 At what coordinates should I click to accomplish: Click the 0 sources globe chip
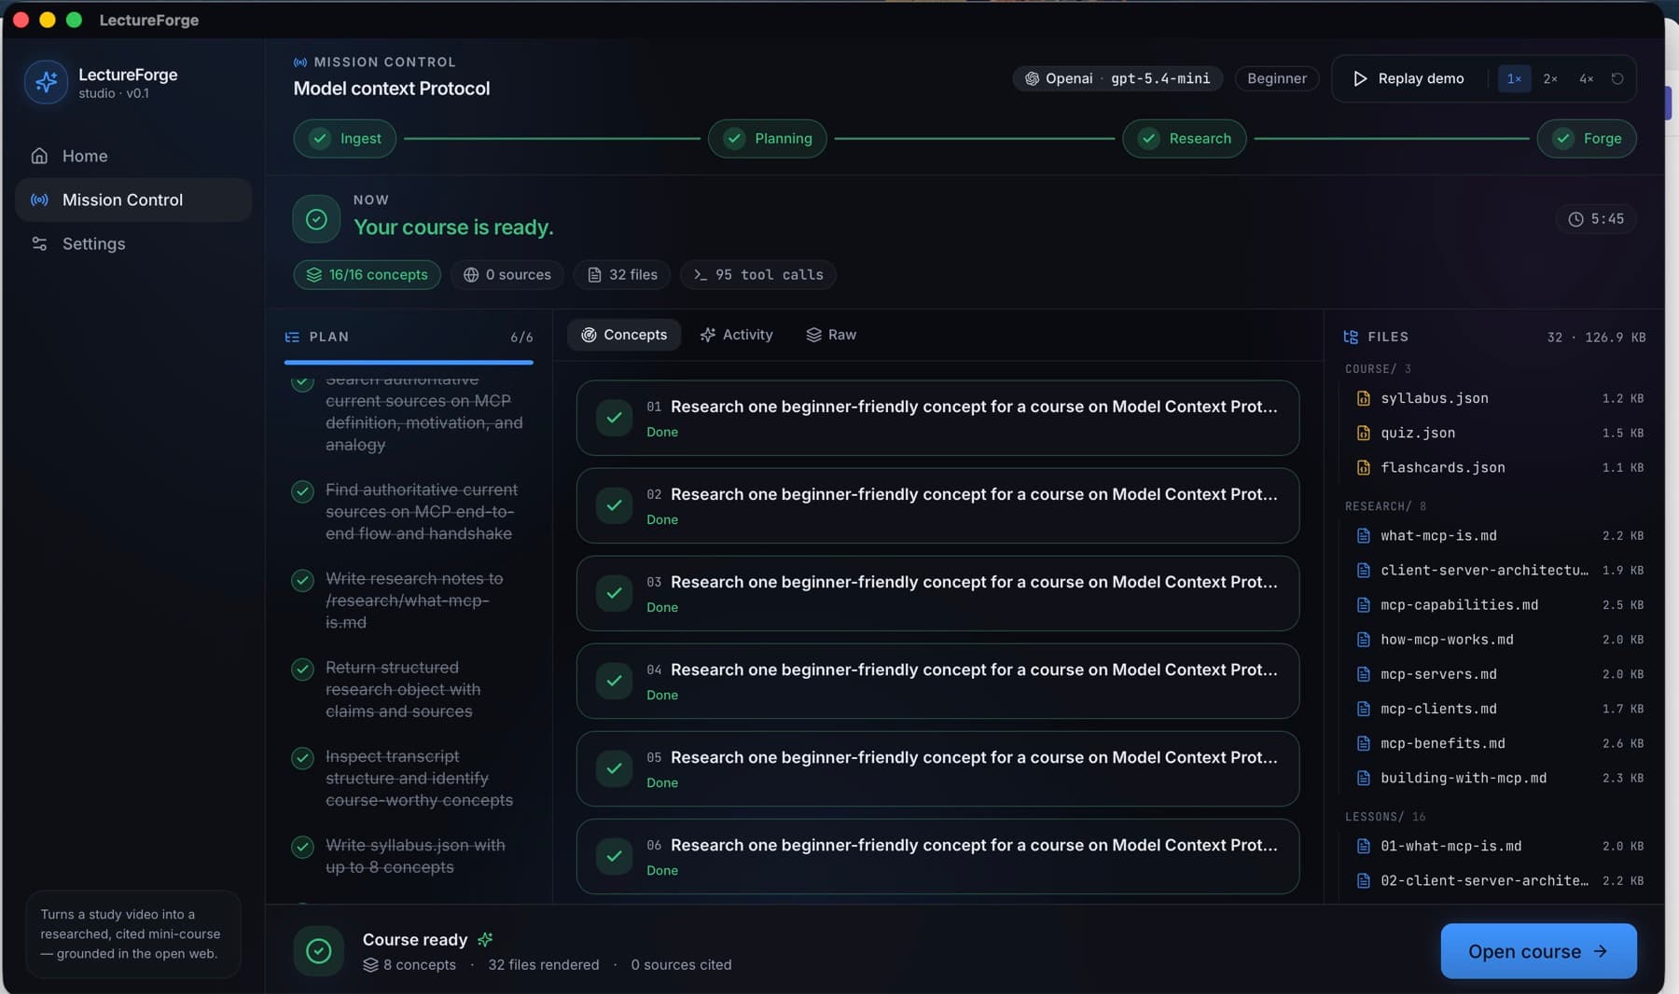coord(507,274)
